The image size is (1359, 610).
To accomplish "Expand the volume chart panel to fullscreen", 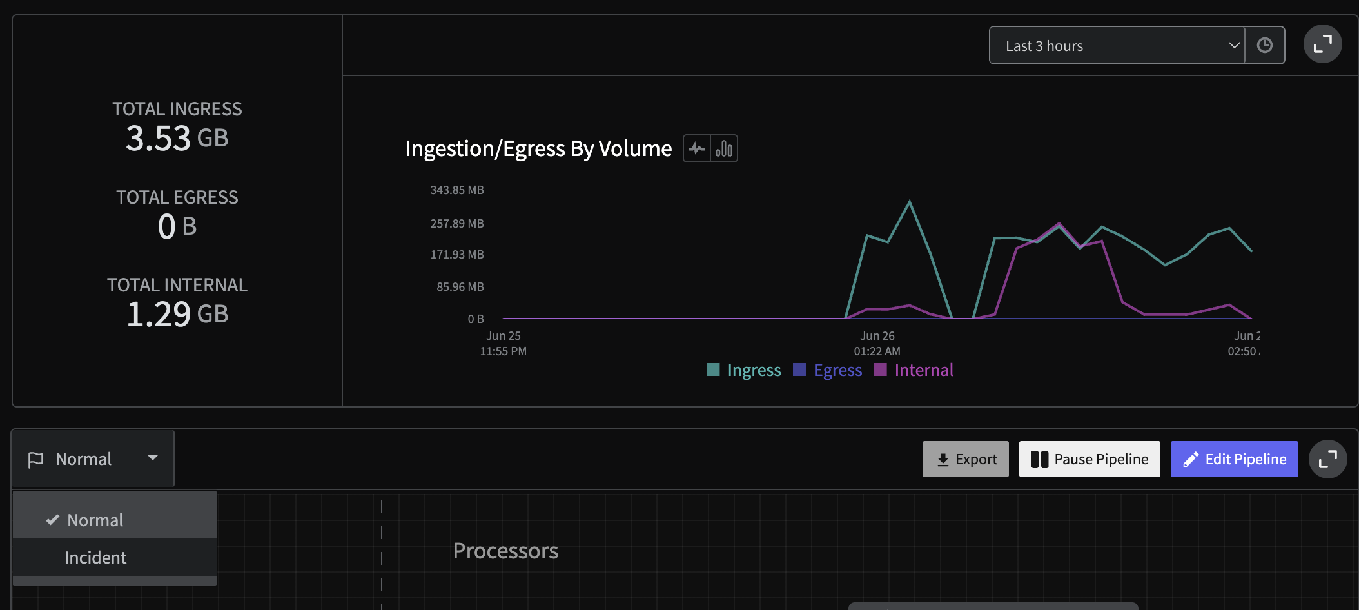I will 1322,44.
